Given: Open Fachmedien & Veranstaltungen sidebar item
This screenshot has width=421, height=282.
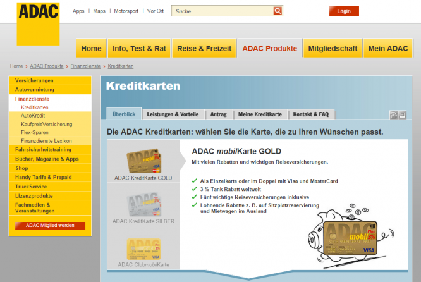Looking at the screenshot, I should coord(50,207).
